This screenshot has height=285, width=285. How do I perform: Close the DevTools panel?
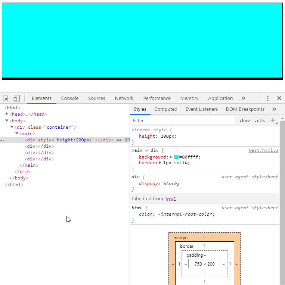click(279, 98)
